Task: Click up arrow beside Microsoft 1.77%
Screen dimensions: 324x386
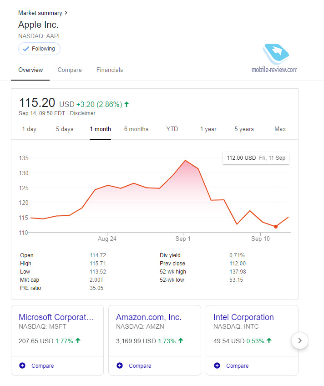Action: tap(78, 340)
